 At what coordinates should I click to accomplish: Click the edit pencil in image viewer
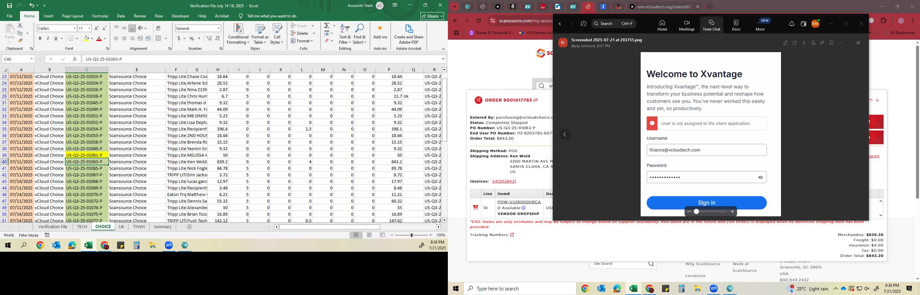coord(785,43)
